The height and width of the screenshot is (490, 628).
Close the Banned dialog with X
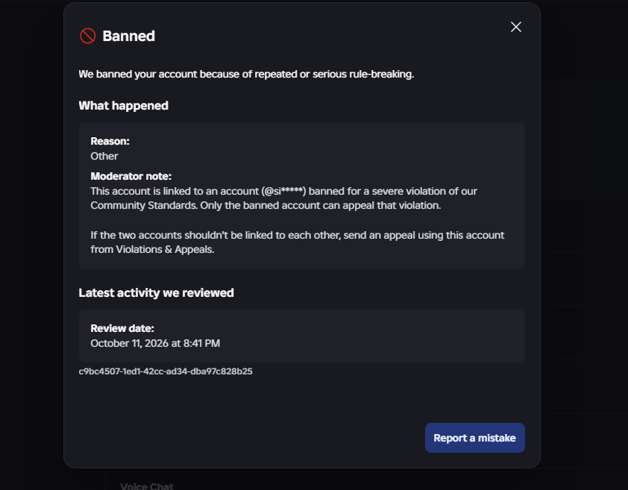(x=516, y=27)
